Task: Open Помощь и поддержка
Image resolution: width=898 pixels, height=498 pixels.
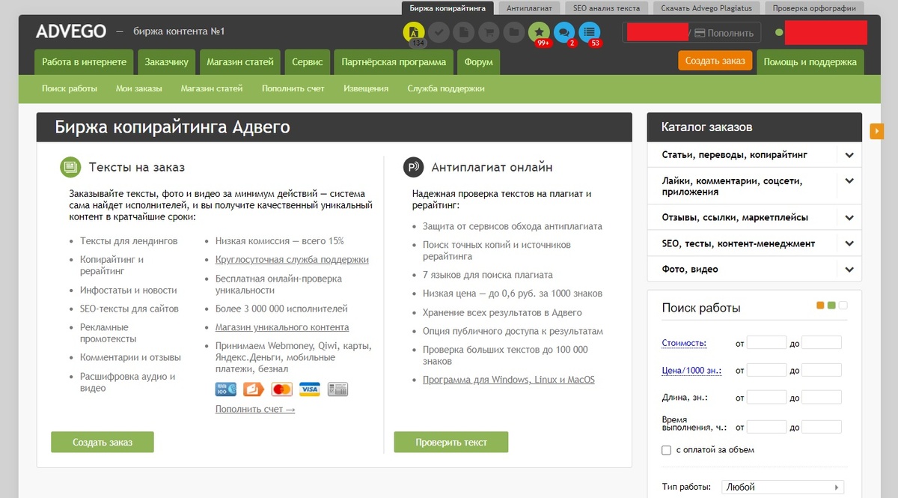Action: (x=810, y=62)
